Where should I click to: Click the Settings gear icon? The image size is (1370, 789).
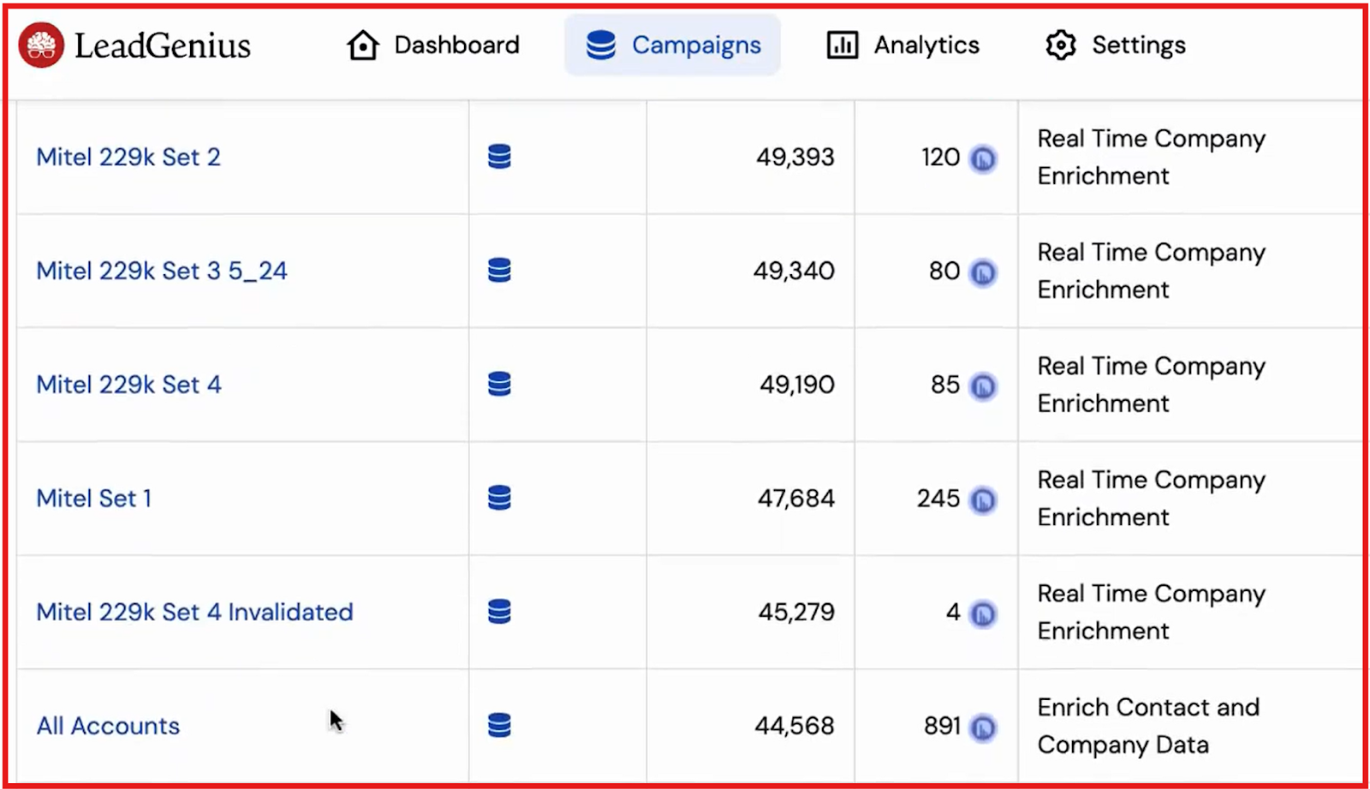(x=1061, y=45)
